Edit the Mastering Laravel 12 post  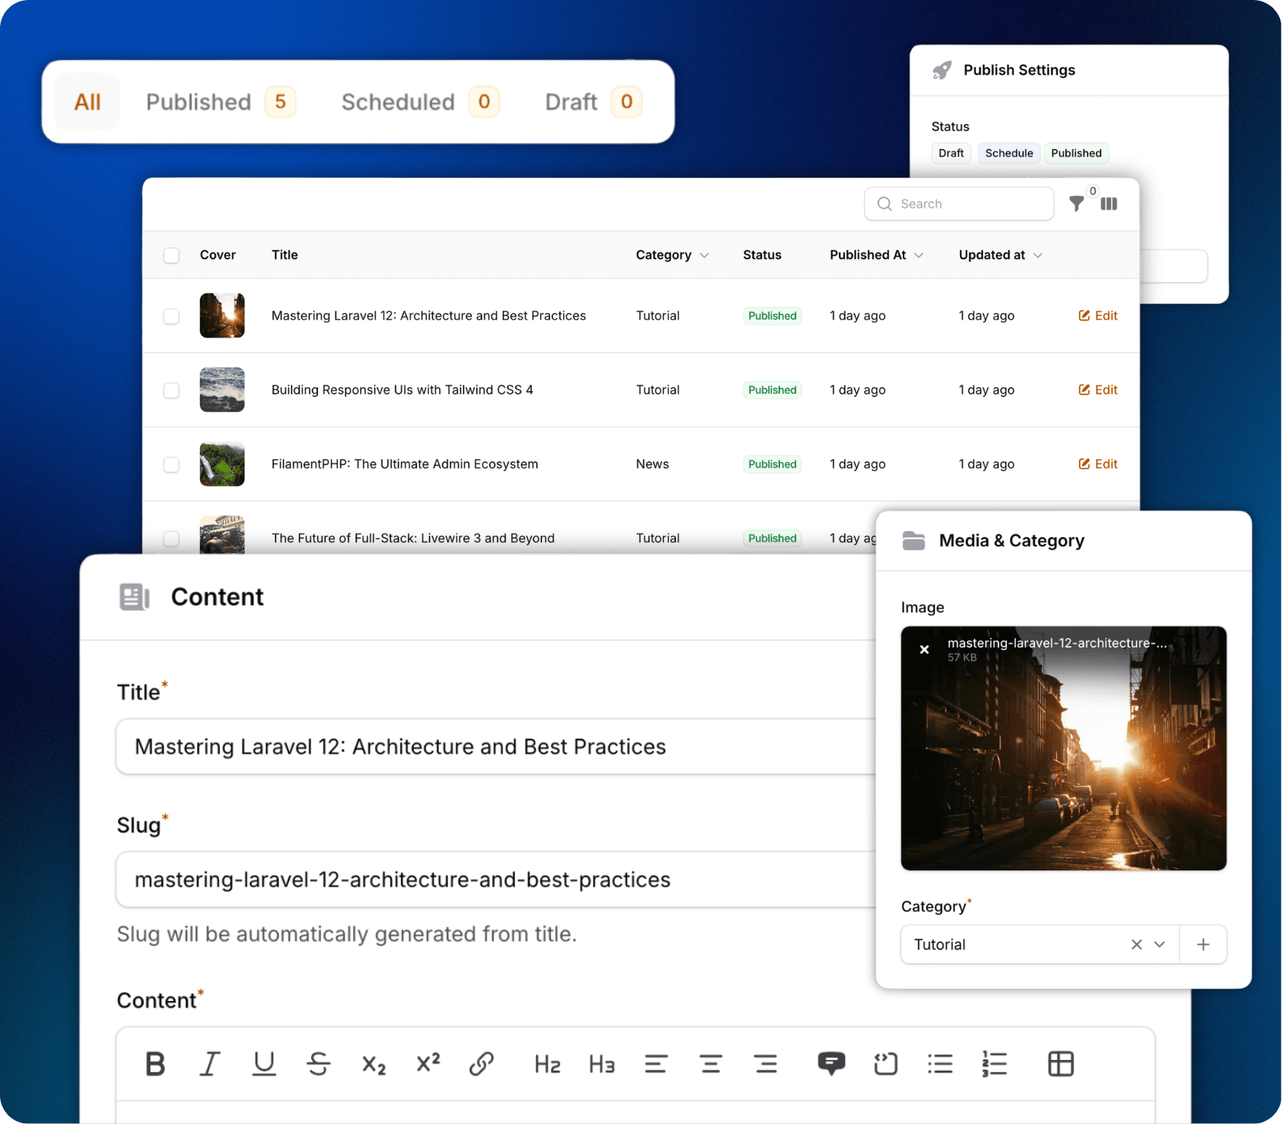1097,315
